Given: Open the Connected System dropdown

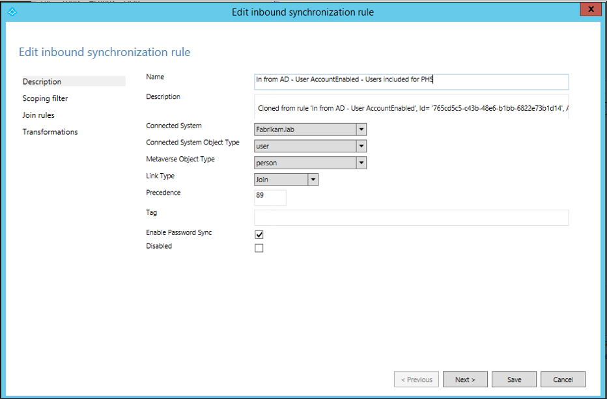Looking at the screenshot, I should point(361,130).
